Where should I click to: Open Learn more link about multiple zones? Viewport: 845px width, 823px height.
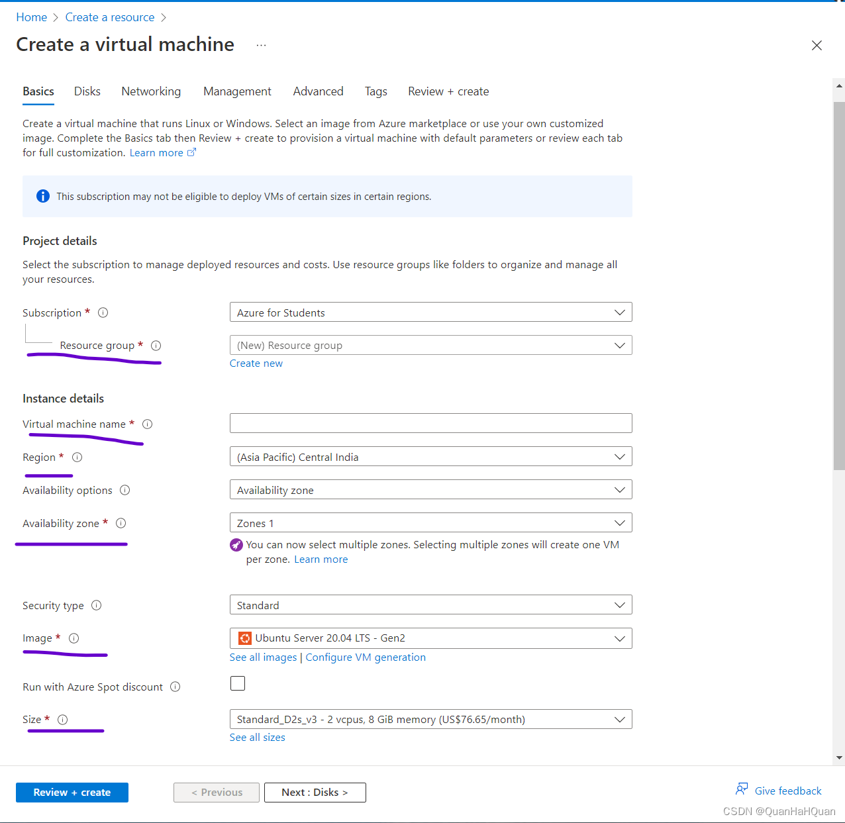point(321,559)
